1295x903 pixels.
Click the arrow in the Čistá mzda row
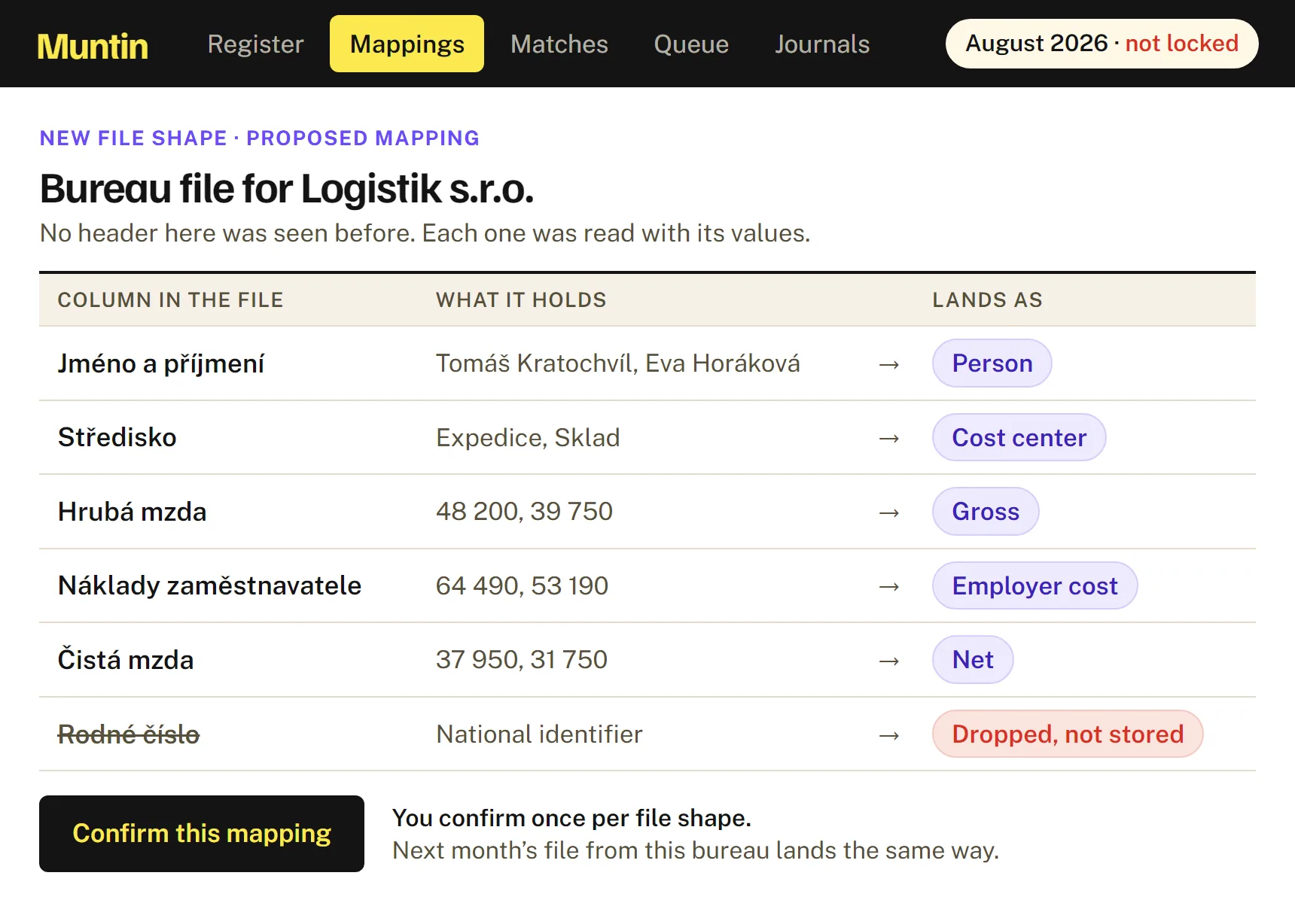(x=889, y=661)
